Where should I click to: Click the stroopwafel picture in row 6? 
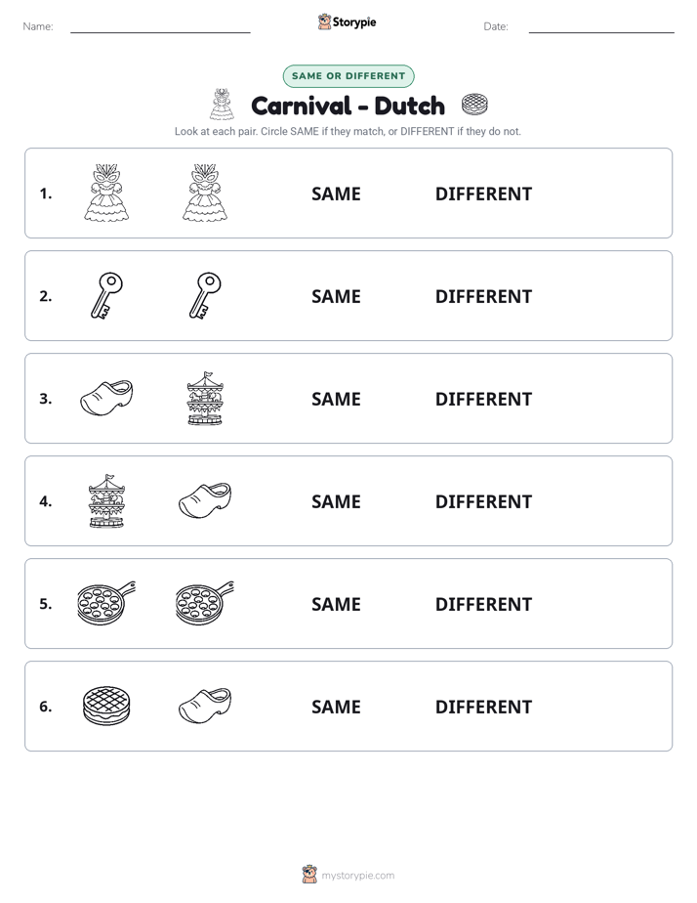coord(106,706)
